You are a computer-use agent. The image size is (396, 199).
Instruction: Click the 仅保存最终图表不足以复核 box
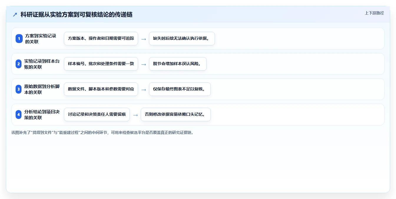click(180, 89)
